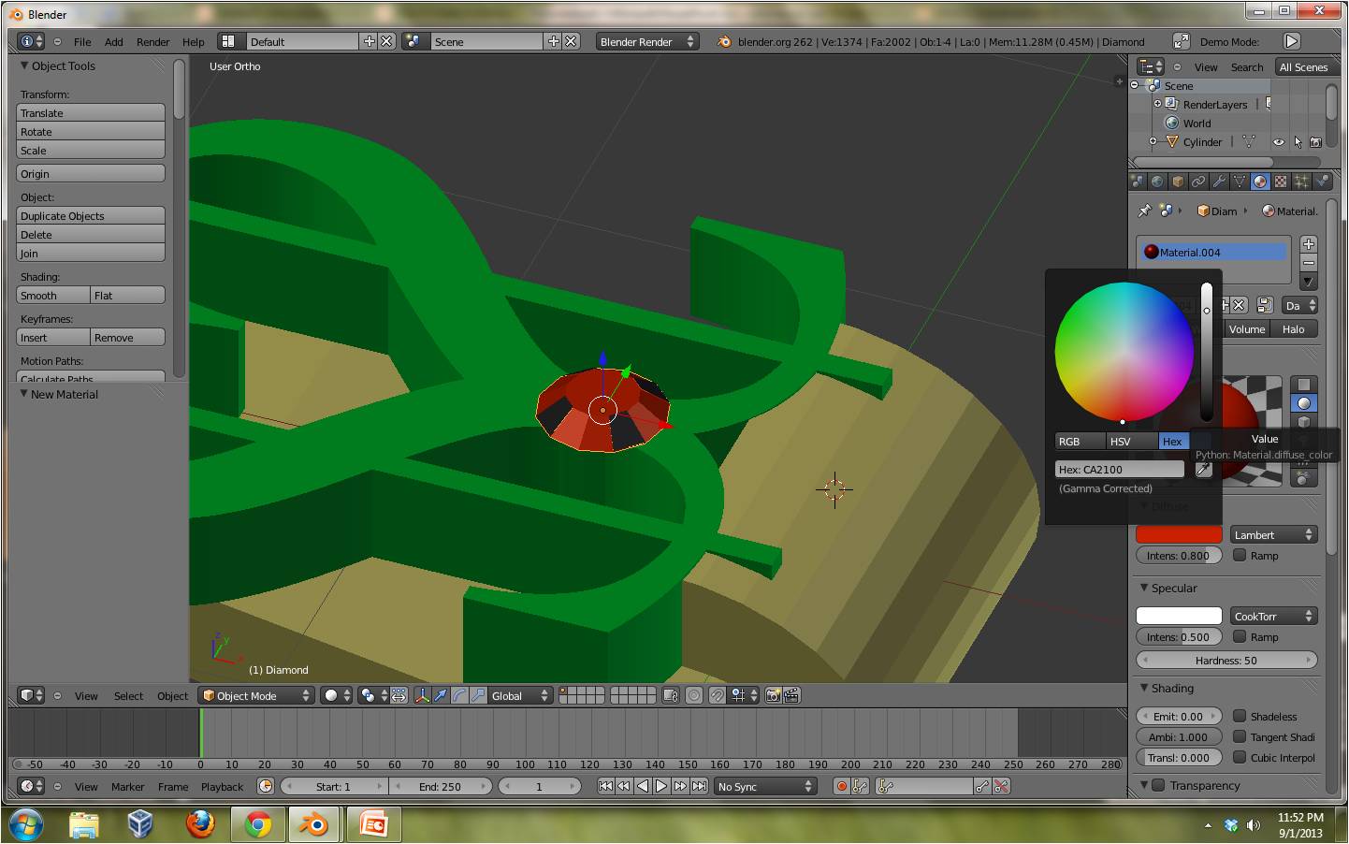Pin the properties context with pushpin
The height and width of the screenshot is (844, 1349).
1144,211
